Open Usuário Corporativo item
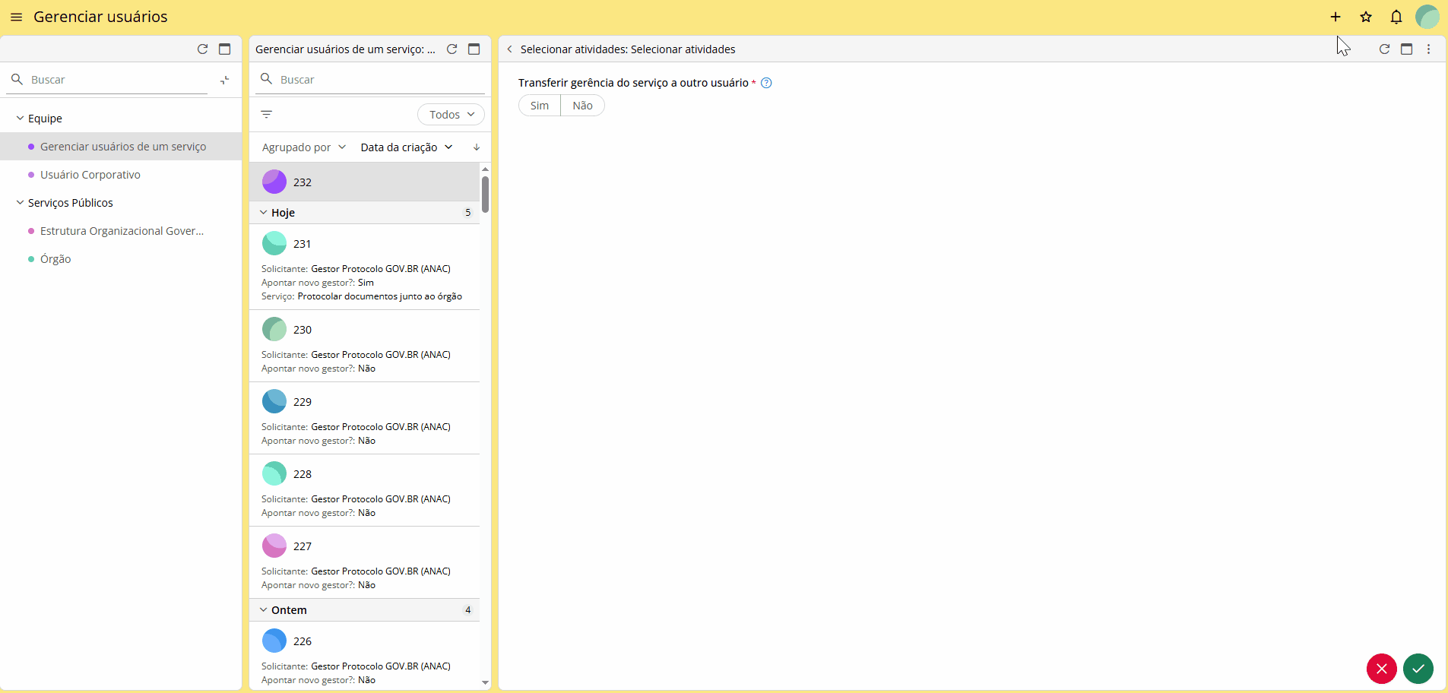Viewport: 1448px width, 693px height. 121,175
